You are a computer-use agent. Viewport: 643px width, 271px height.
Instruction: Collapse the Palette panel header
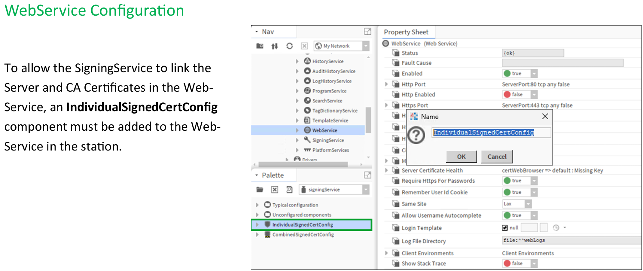tap(257, 175)
